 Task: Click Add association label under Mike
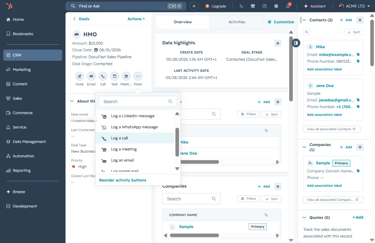(324, 69)
